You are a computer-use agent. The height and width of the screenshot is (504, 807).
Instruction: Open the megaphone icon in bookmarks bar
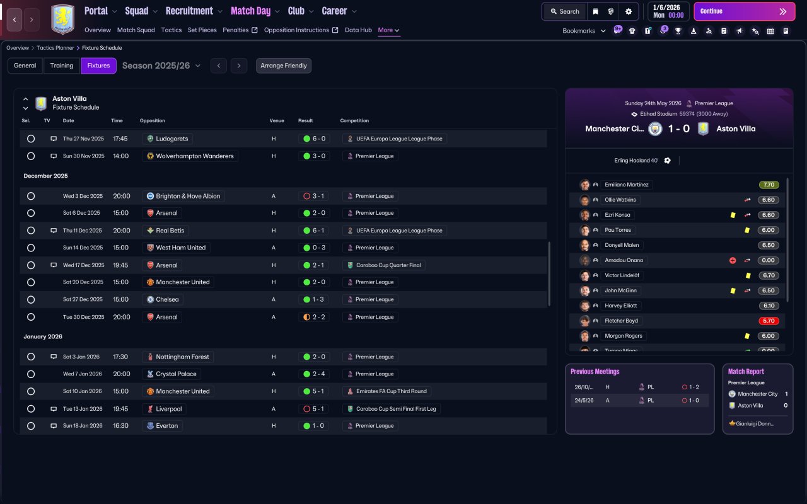pos(740,31)
